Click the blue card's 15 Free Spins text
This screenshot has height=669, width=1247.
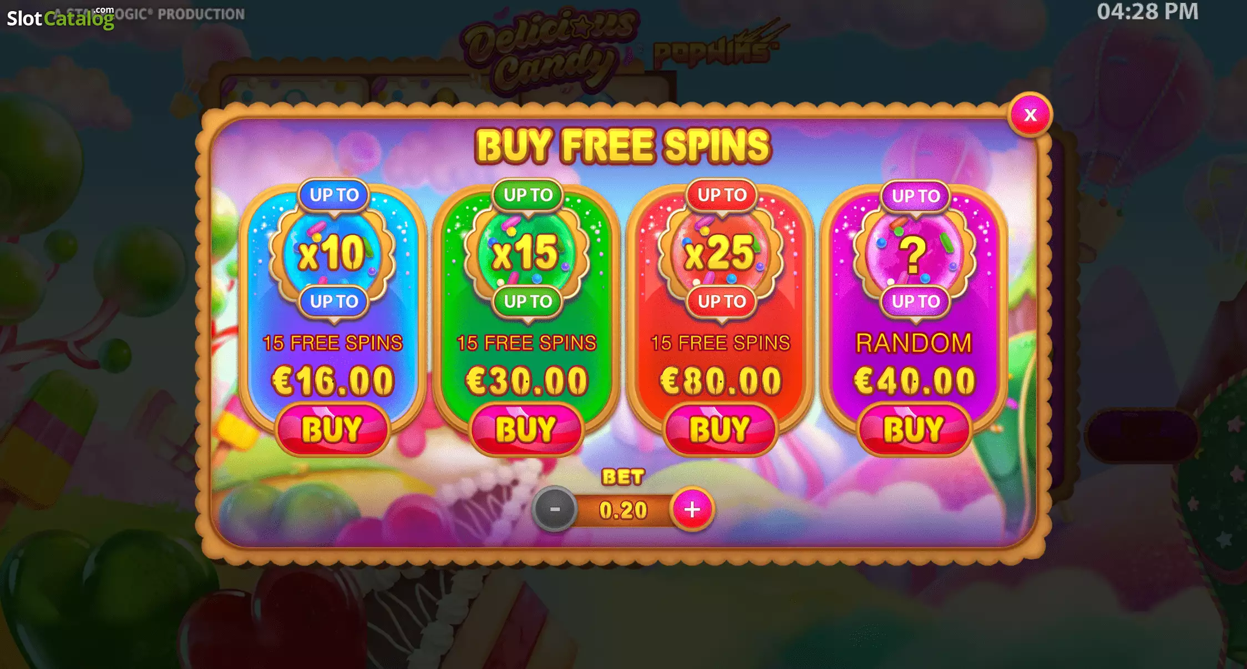tap(332, 343)
